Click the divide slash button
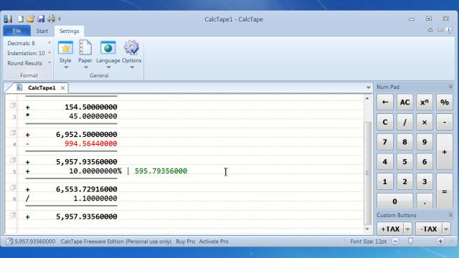Screen dimensions: 459x258 tap(404, 122)
